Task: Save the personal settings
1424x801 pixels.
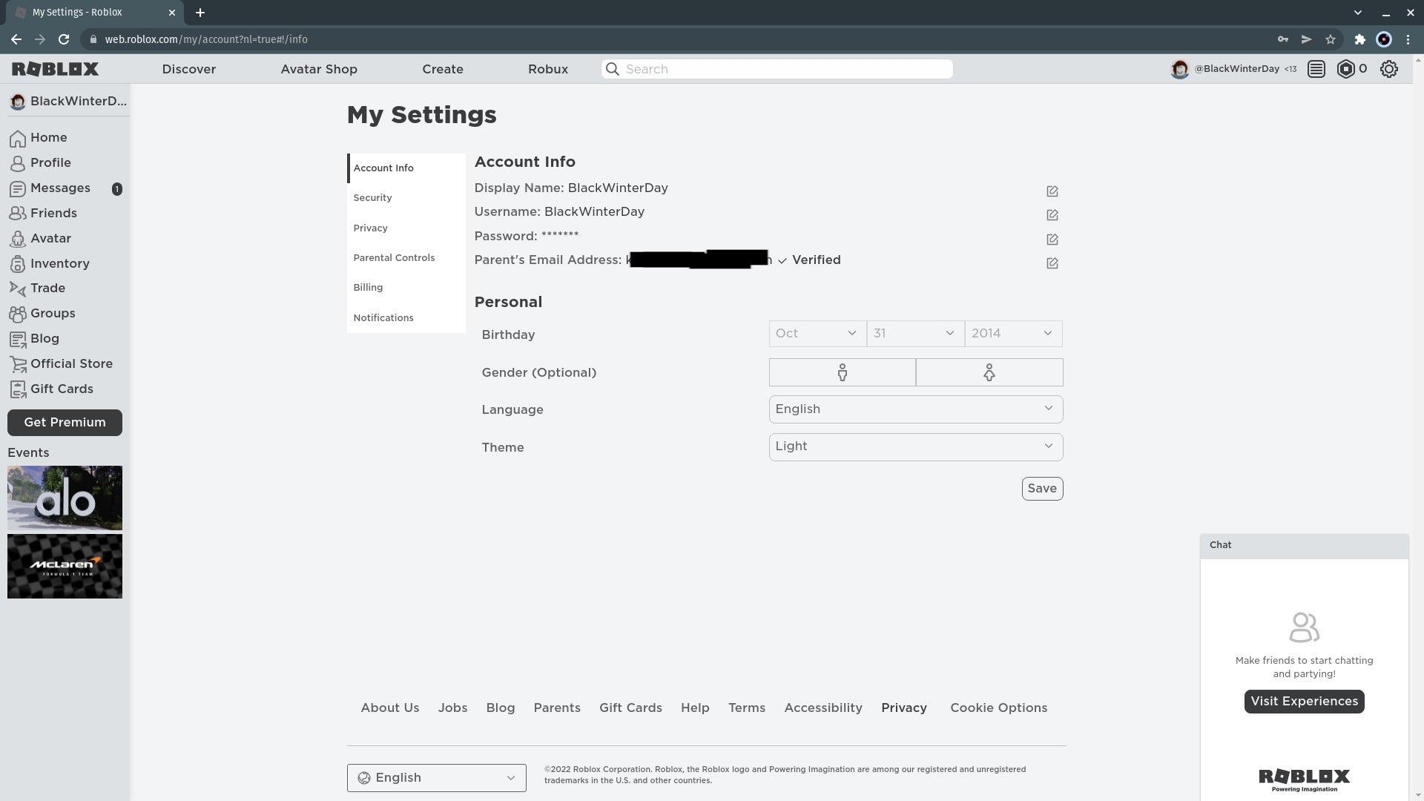Action: pyautogui.click(x=1042, y=489)
